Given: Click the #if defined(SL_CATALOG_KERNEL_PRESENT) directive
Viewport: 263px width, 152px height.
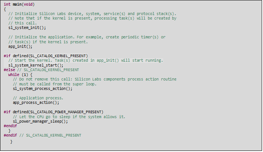Looking at the screenshot, I should 46,56.
